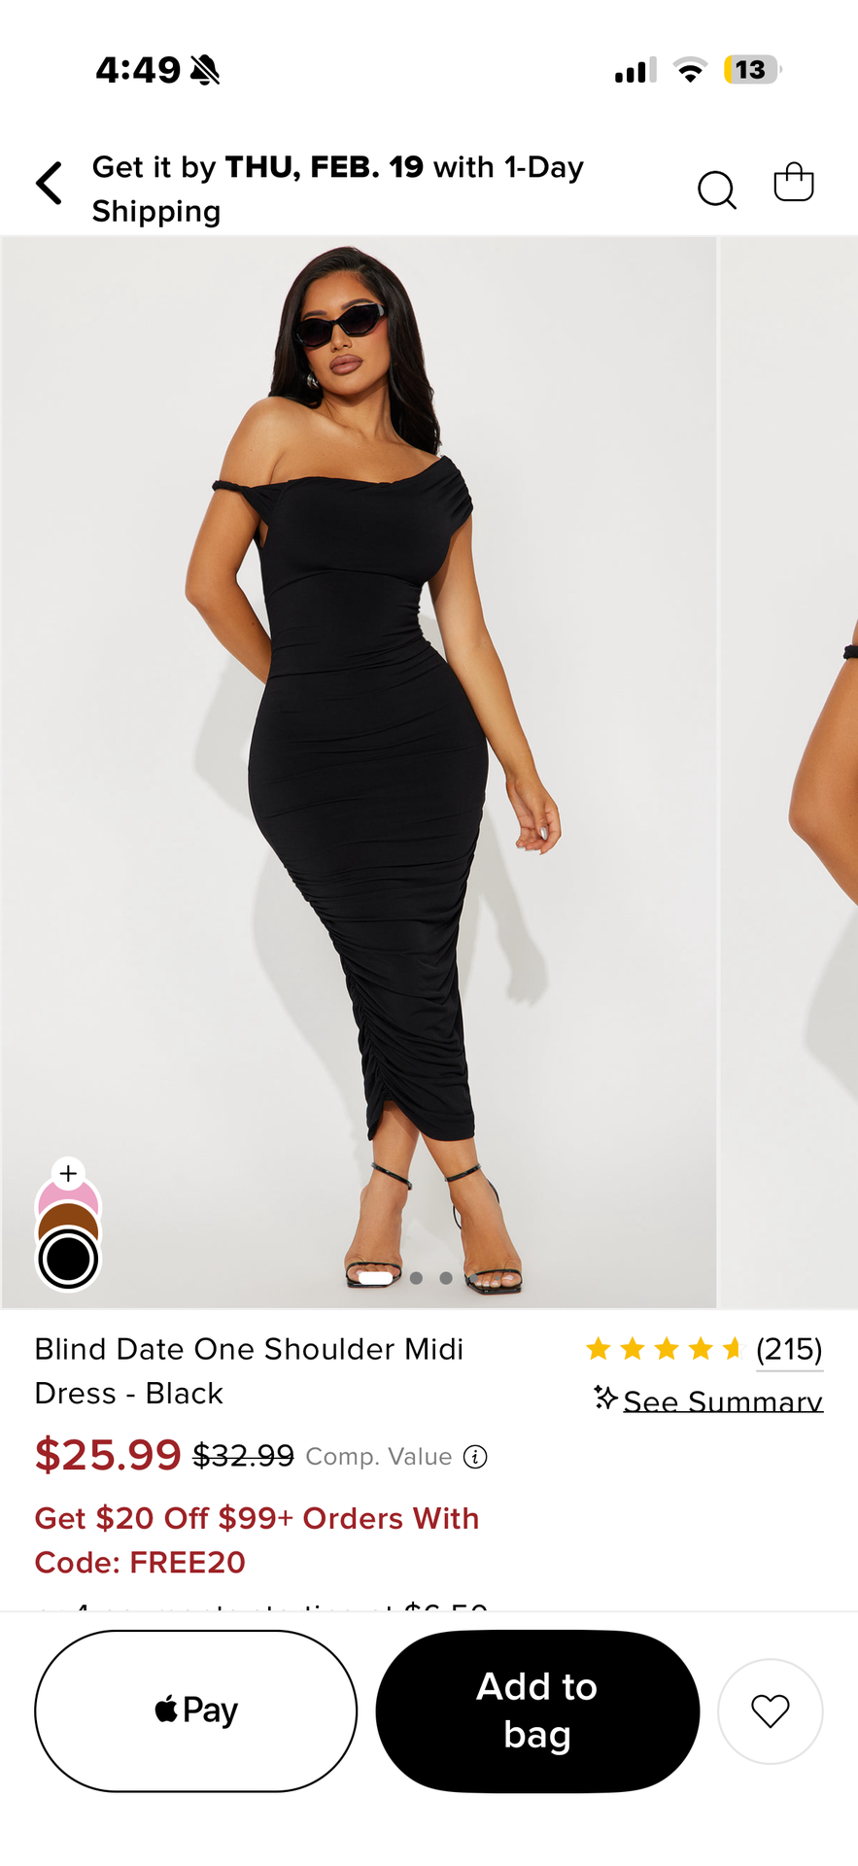Go to third image pagination dot
Screen dimensions: 858x1866
click(x=445, y=1278)
